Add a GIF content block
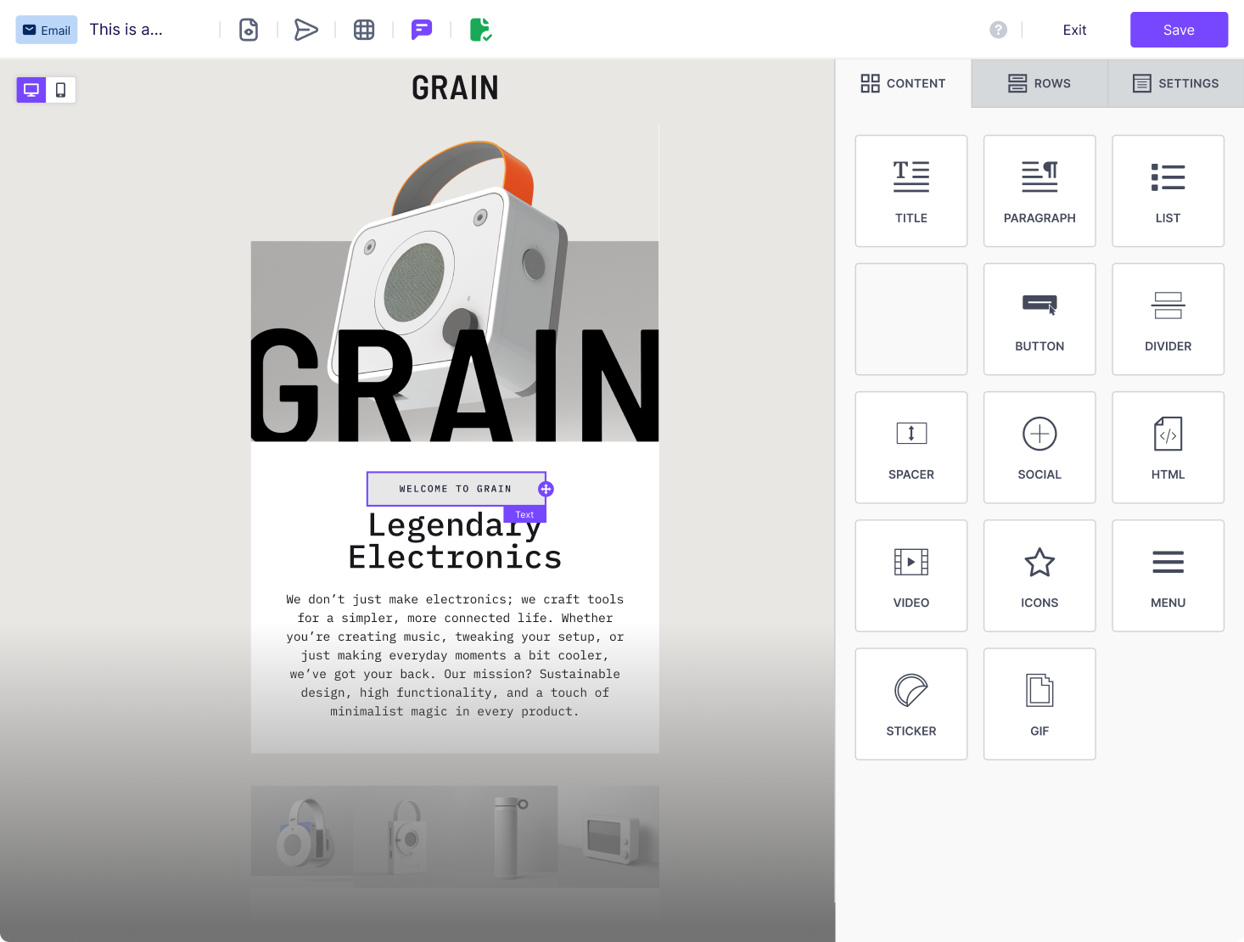 coord(1039,704)
